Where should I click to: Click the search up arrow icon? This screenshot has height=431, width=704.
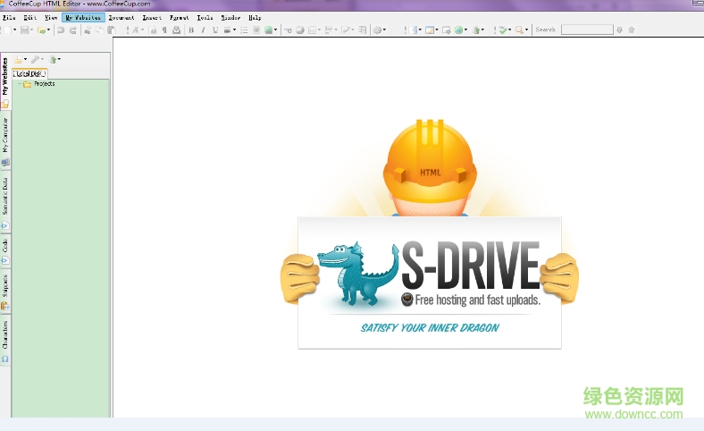(632, 30)
